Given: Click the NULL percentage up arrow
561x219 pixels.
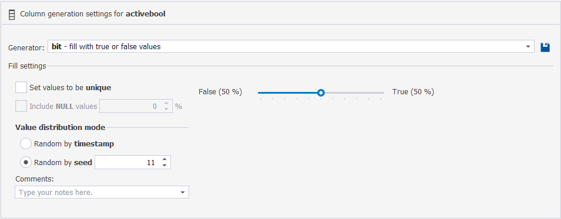Looking at the screenshot, I should coord(166,104).
